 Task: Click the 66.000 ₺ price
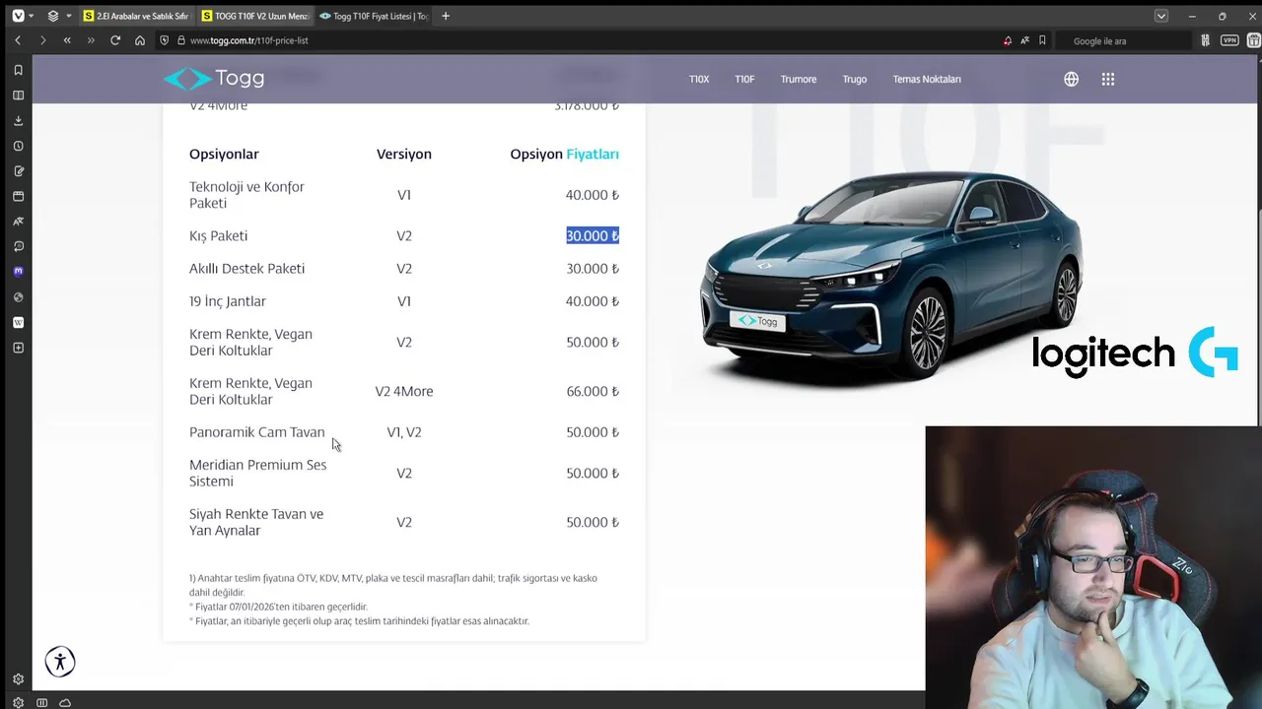[x=593, y=391]
